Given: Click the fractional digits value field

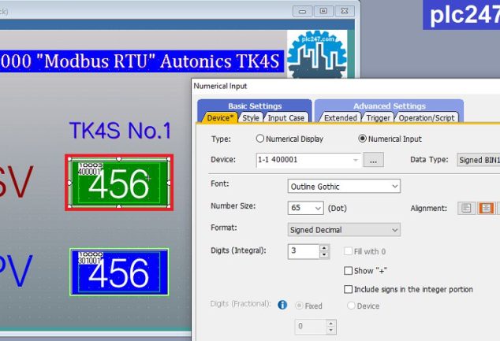Looking at the screenshot, I should 311,326.
